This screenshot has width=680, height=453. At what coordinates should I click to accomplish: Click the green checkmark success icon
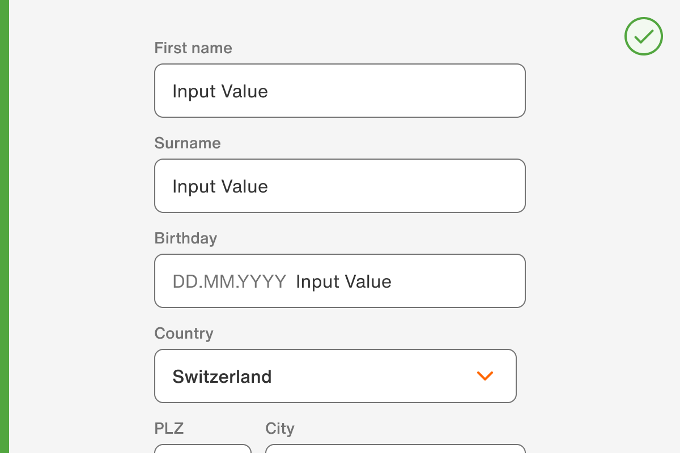pyautogui.click(x=643, y=36)
